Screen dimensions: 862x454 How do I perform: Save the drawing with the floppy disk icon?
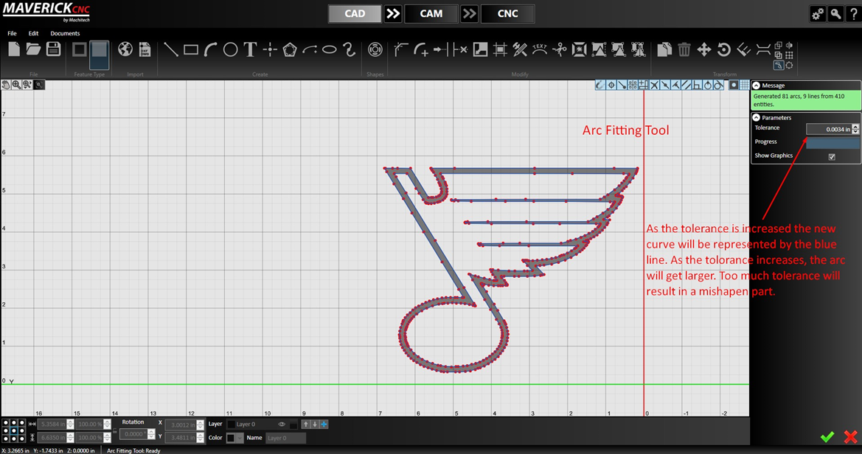(53, 50)
